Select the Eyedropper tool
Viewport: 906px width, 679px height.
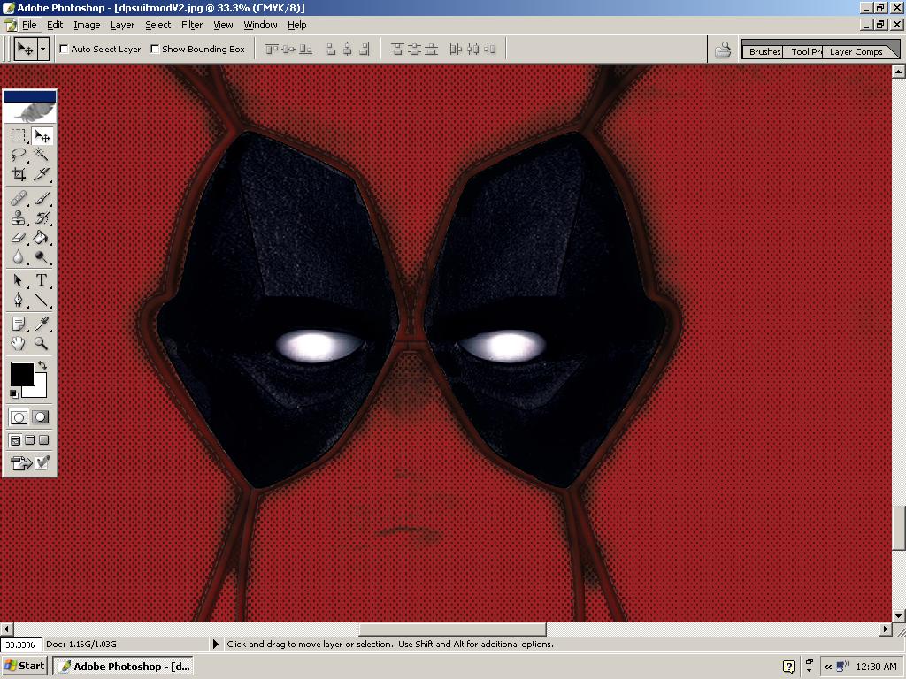pyautogui.click(x=42, y=324)
